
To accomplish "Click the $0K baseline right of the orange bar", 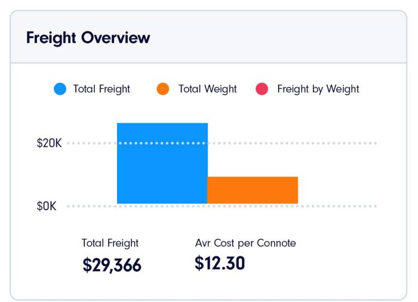I will pyautogui.click(x=337, y=207).
